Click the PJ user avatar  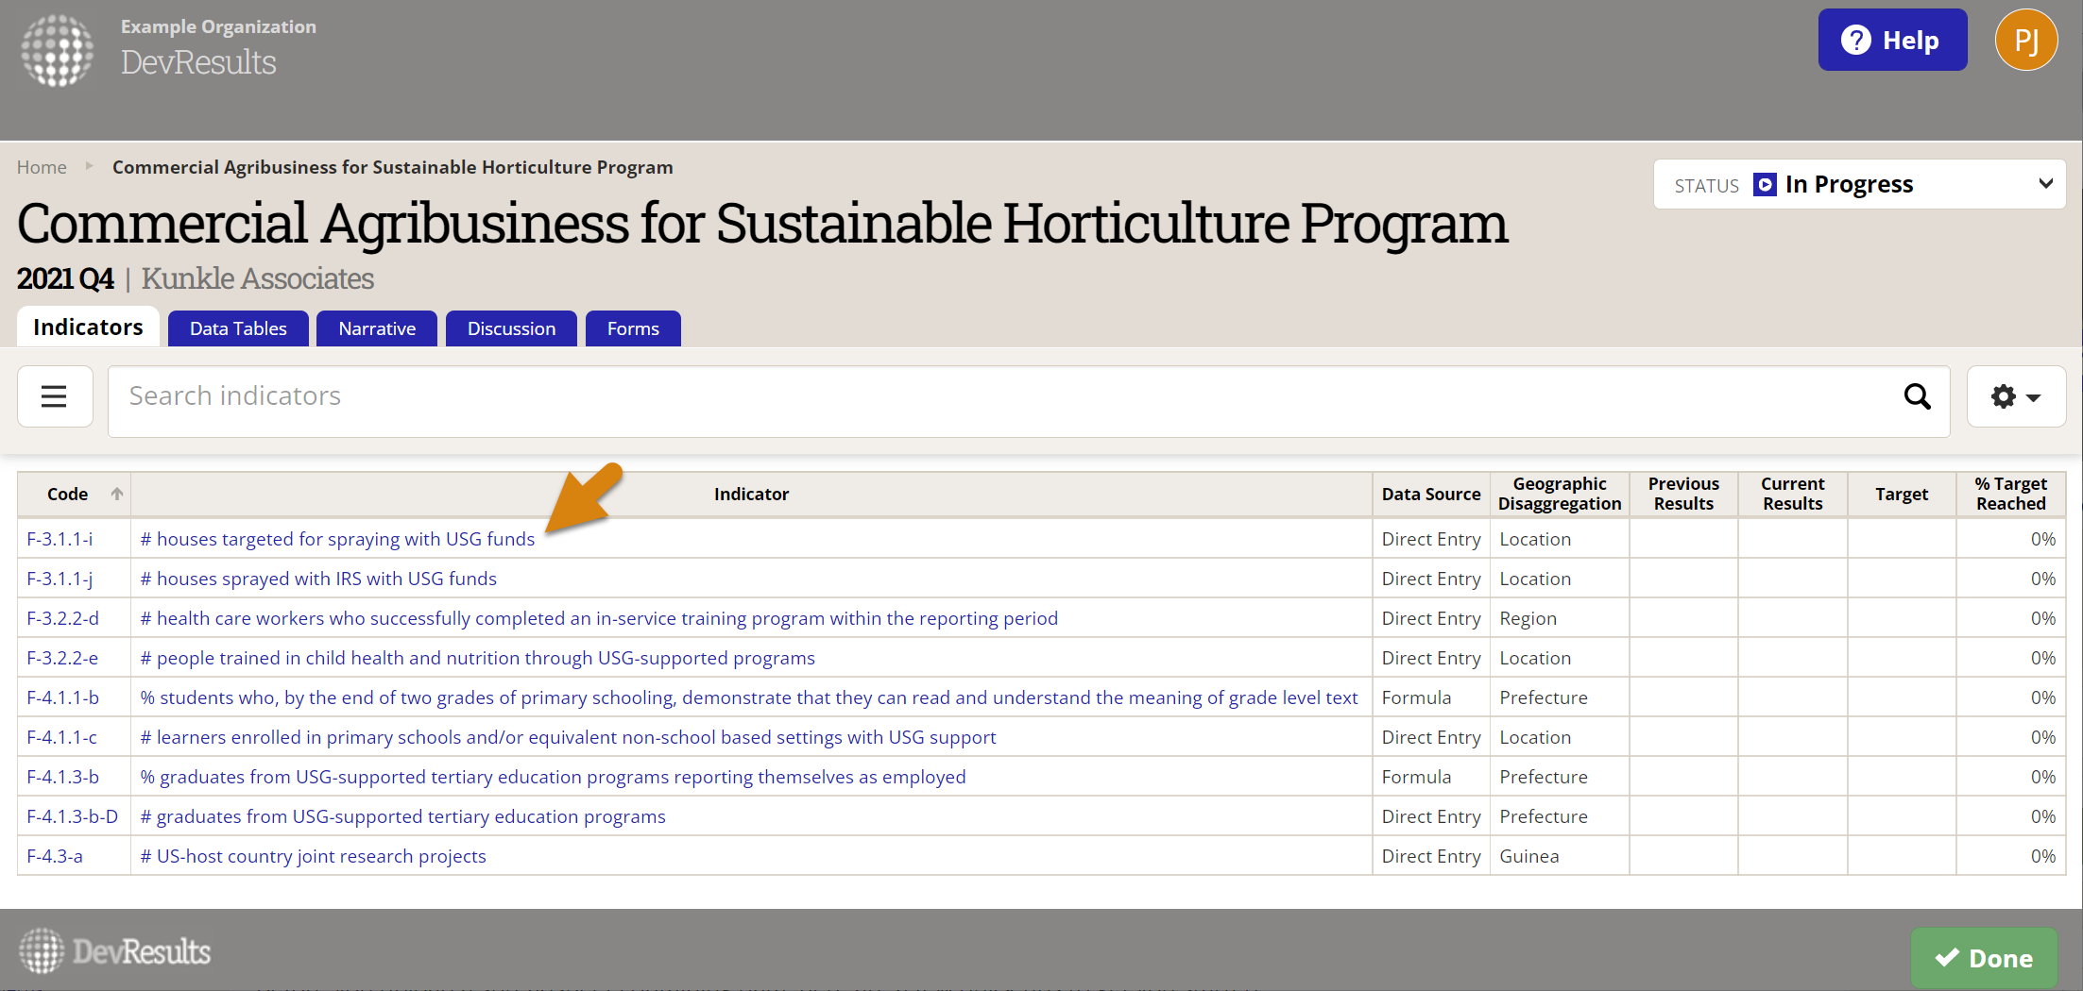tap(2025, 41)
